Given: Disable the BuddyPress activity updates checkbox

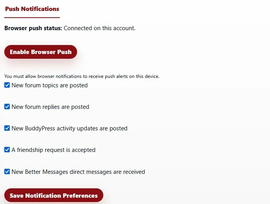Looking at the screenshot, I should (7, 128).
